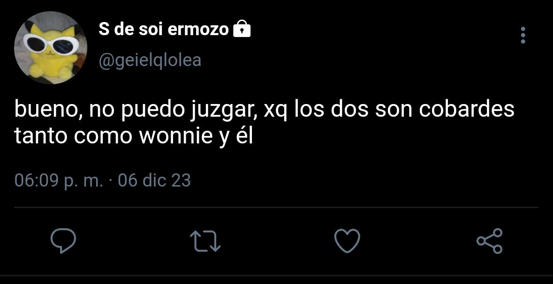Click the padlock protected-account icon
553x284 pixels.
tap(242, 29)
